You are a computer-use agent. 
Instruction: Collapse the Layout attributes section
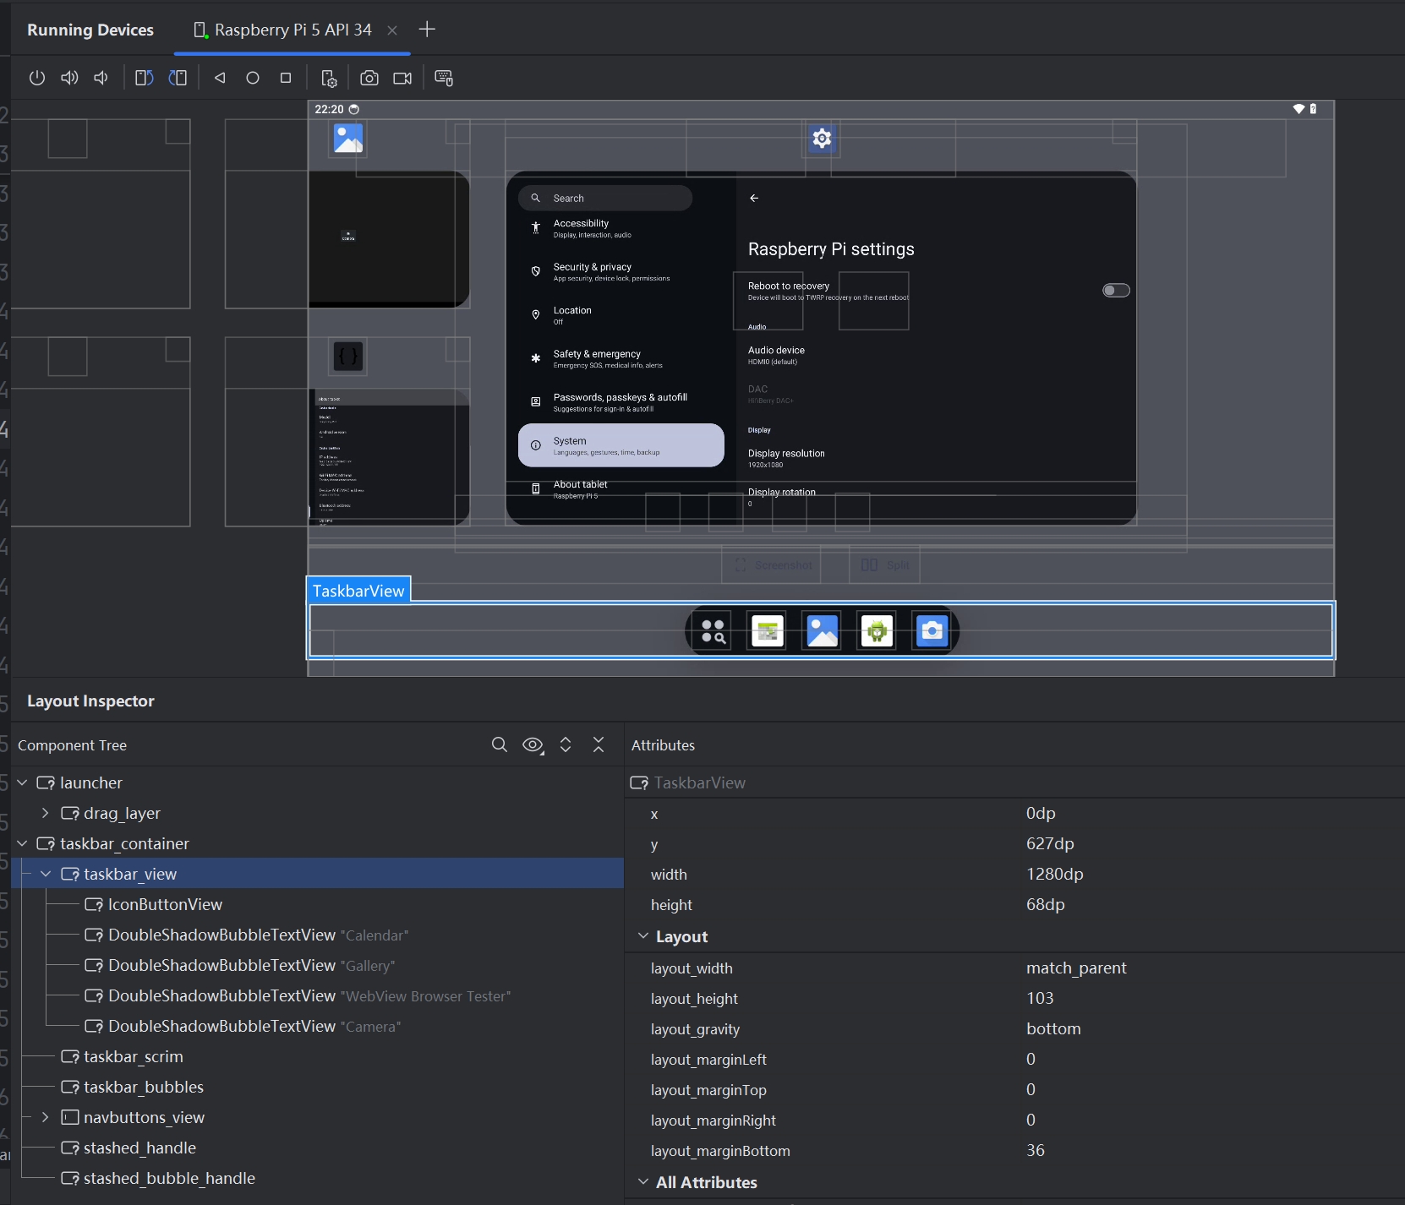tap(643, 936)
